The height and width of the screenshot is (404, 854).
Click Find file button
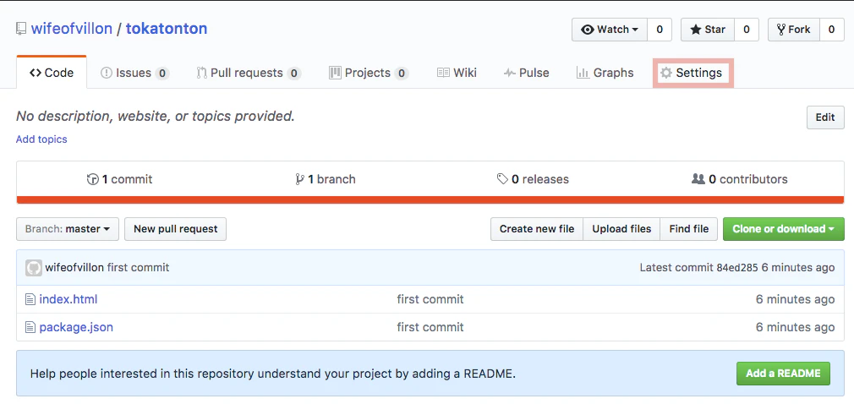689,229
